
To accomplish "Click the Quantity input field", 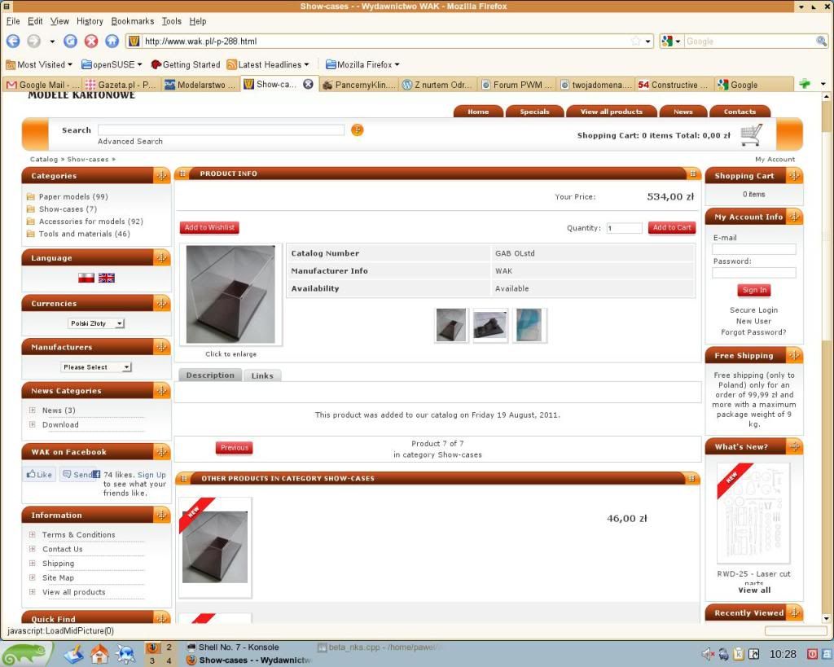I will point(624,229).
